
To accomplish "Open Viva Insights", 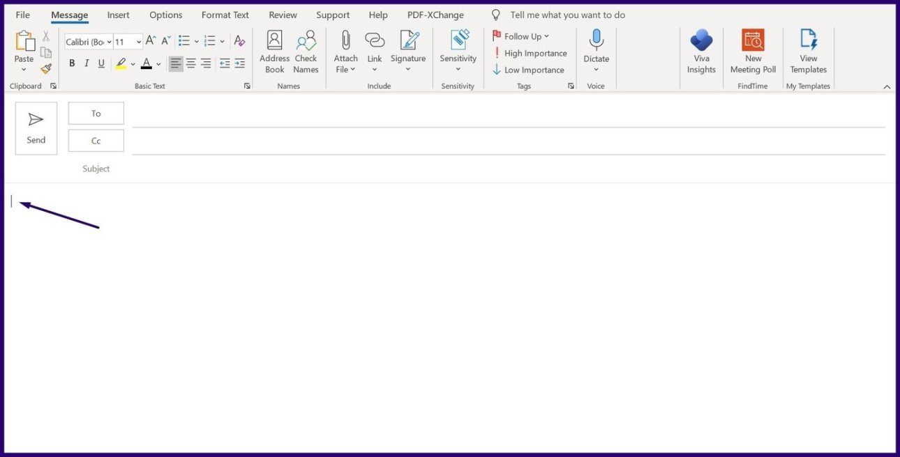I will (x=701, y=41).
